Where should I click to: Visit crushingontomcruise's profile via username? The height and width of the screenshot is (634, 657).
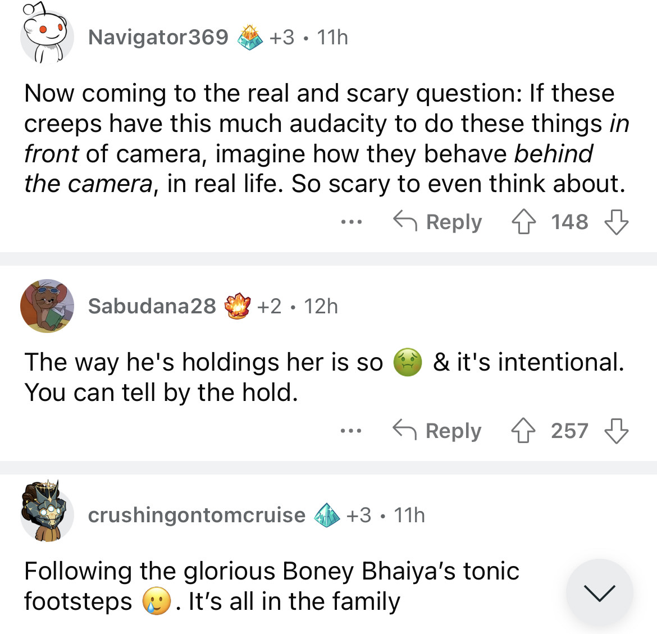[197, 515]
